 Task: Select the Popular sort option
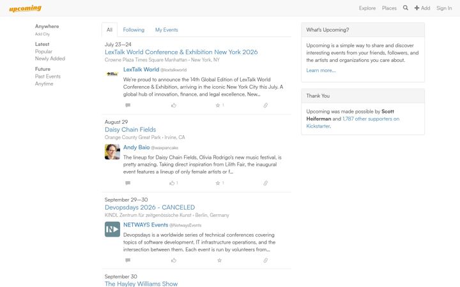[43, 52]
